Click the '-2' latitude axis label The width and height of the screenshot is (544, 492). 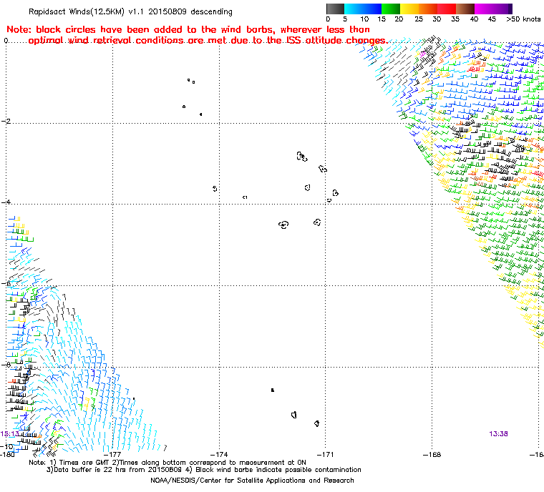click(x=6, y=121)
